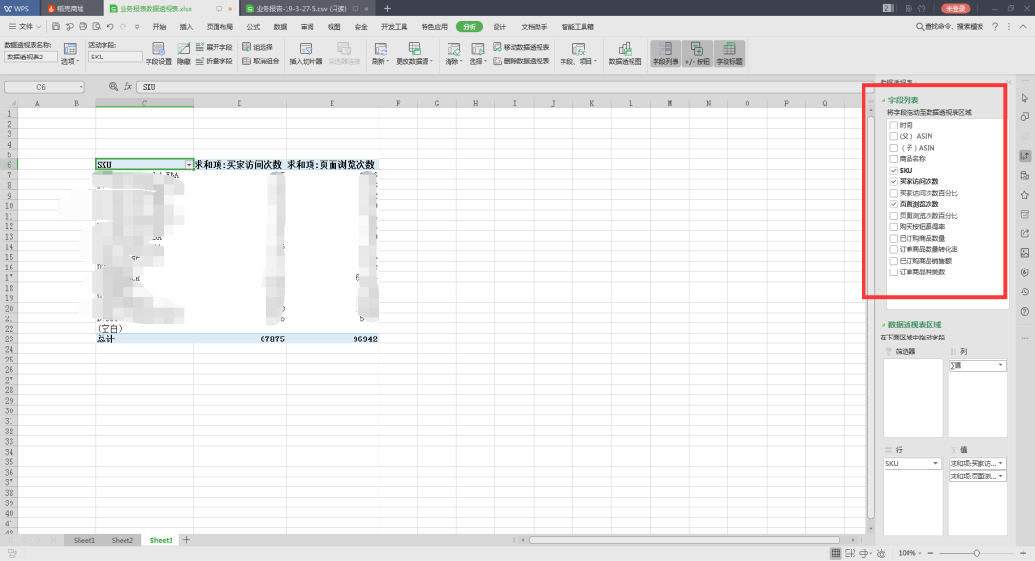Image resolution: width=1035 pixels, height=561 pixels.
Task: Click the zoom-in plus button in status bar
Action: click(1023, 553)
